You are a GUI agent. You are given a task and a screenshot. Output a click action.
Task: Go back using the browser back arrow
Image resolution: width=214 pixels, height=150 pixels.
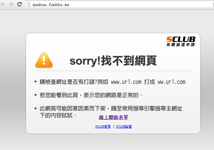pyautogui.click(x=3, y=4)
